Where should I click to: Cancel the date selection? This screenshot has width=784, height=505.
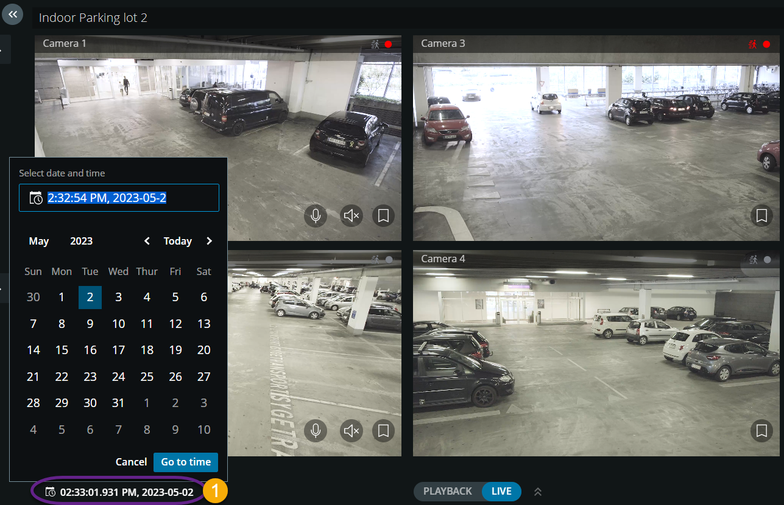131,461
